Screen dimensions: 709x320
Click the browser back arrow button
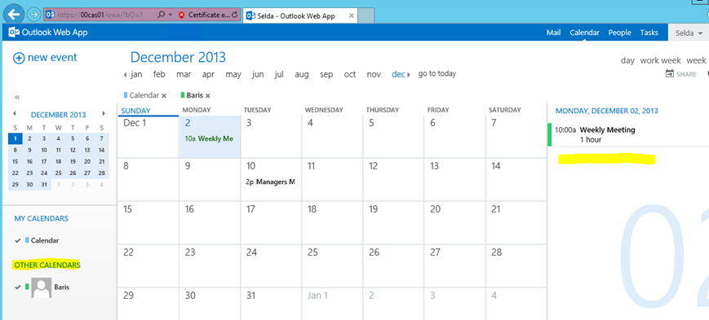[x=14, y=15]
